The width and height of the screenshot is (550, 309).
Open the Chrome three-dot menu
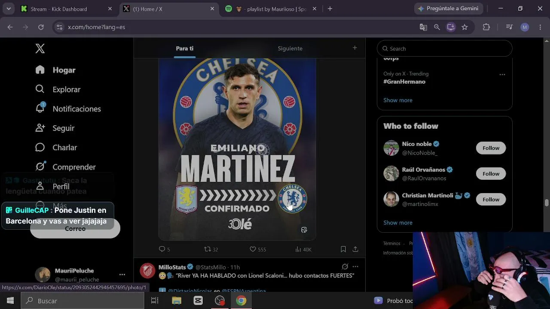[540, 27]
